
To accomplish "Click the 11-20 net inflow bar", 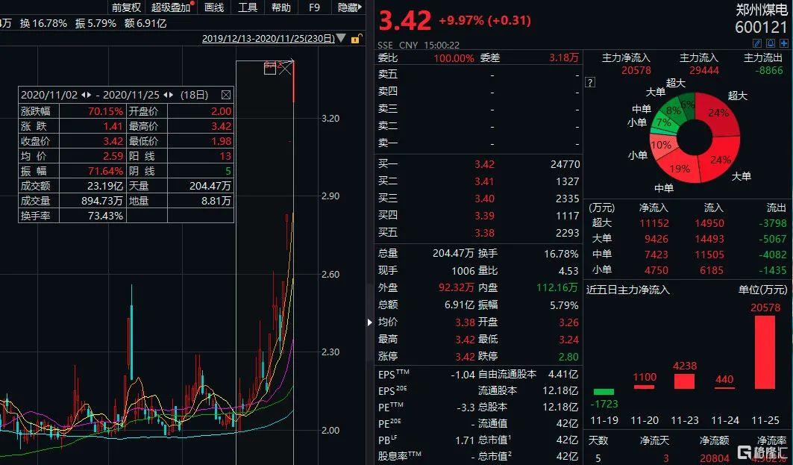I will click(x=645, y=387).
